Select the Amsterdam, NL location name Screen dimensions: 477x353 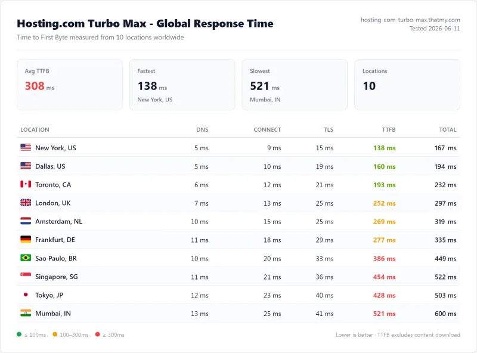58,221
